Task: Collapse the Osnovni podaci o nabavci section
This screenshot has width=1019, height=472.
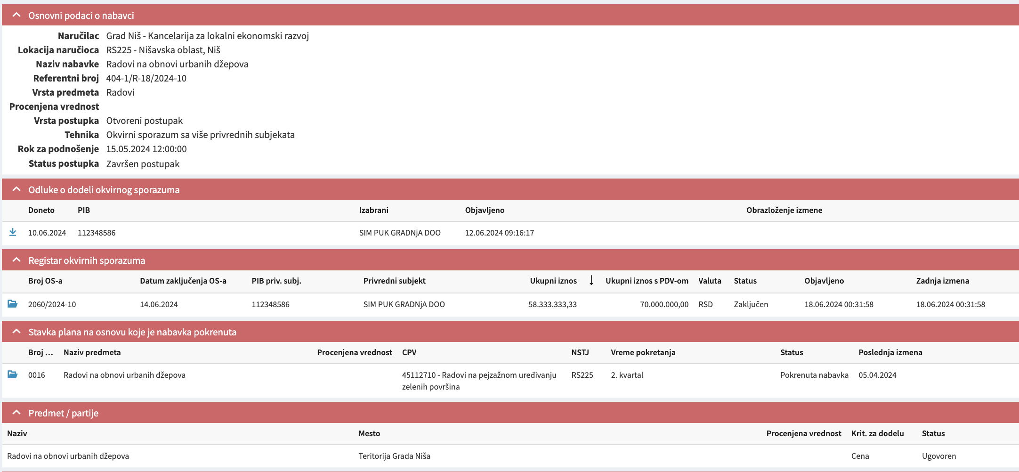Action: [16, 15]
